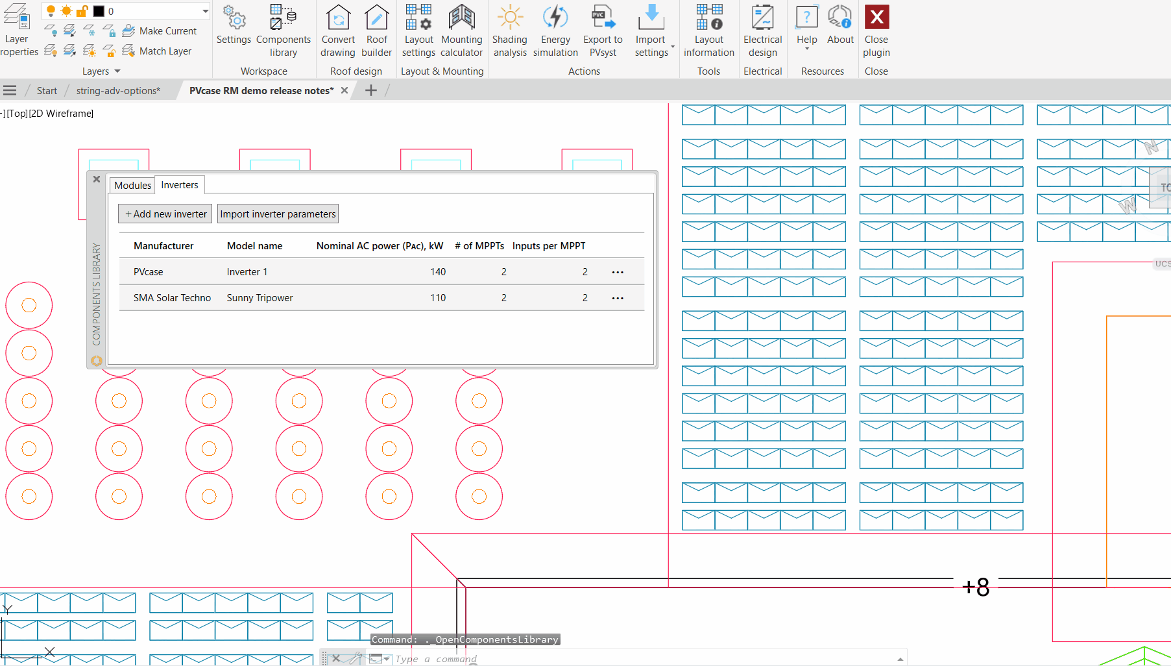Click Import inverter parameters button
The width and height of the screenshot is (1171, 666).
(x=278, y=214)
